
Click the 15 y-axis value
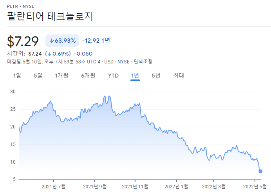tap(13, 144)
